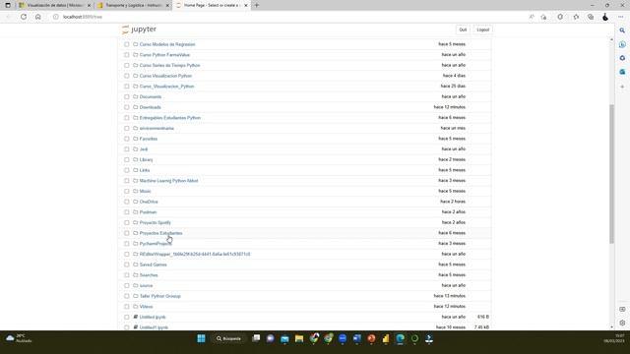Open the REditorWrapper folder
The image size is (630, 354).
pos(195,254)
